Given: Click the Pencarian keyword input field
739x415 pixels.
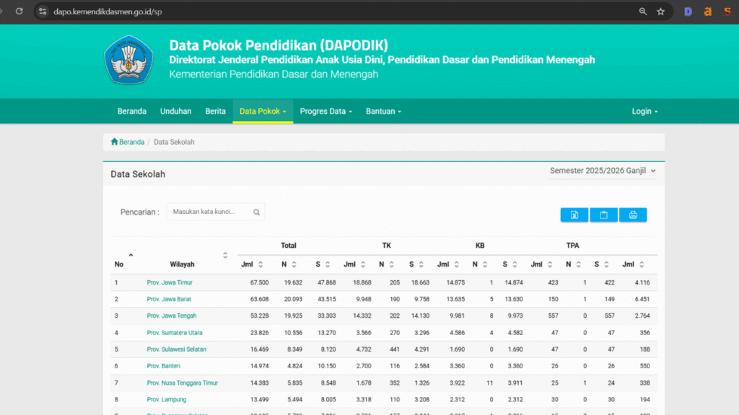Looking at the screenshot, I should [209, 212].
